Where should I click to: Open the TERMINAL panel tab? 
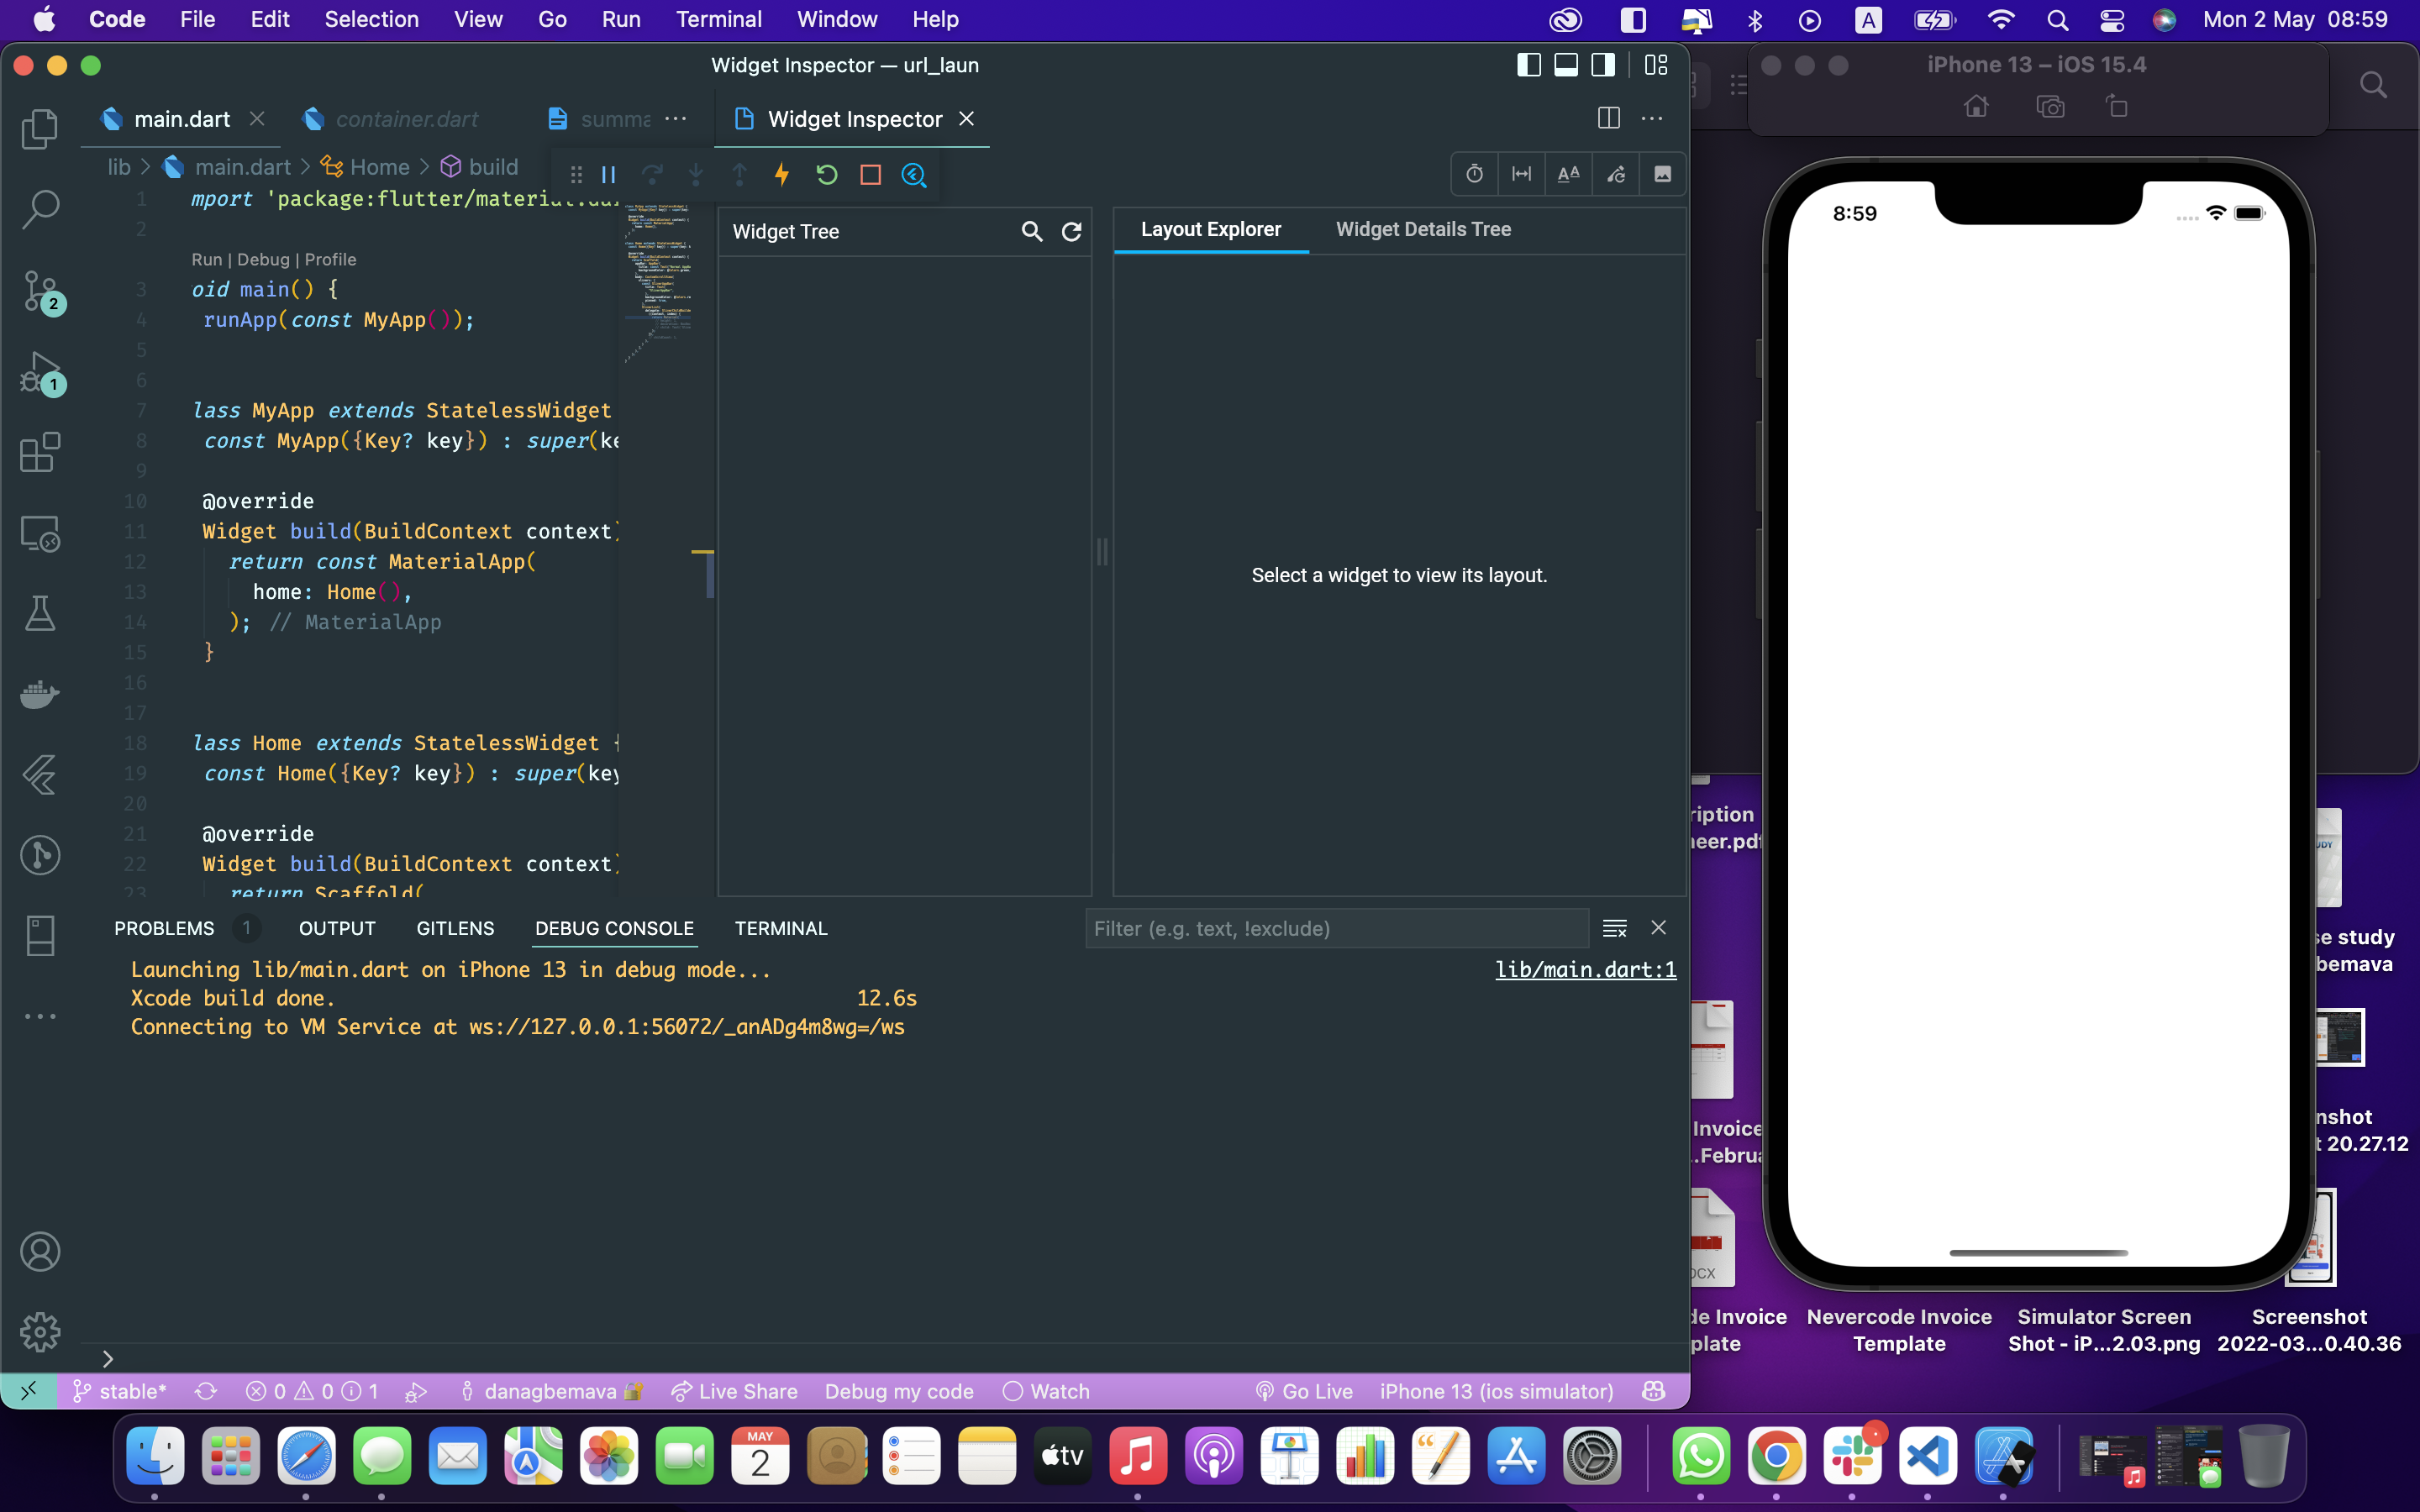(781, 928)
